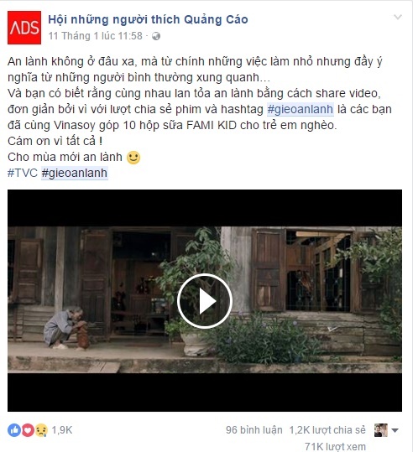The image size is (413, 452).
Task: Play the video with the circular play button
Action: 205,301
